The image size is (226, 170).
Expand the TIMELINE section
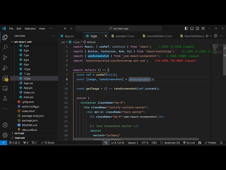coord(20,138)
